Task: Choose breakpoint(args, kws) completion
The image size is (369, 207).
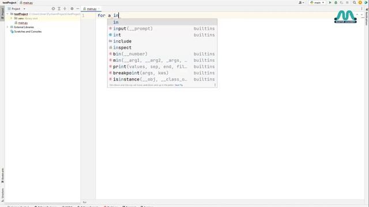Action: pos(162,73)
